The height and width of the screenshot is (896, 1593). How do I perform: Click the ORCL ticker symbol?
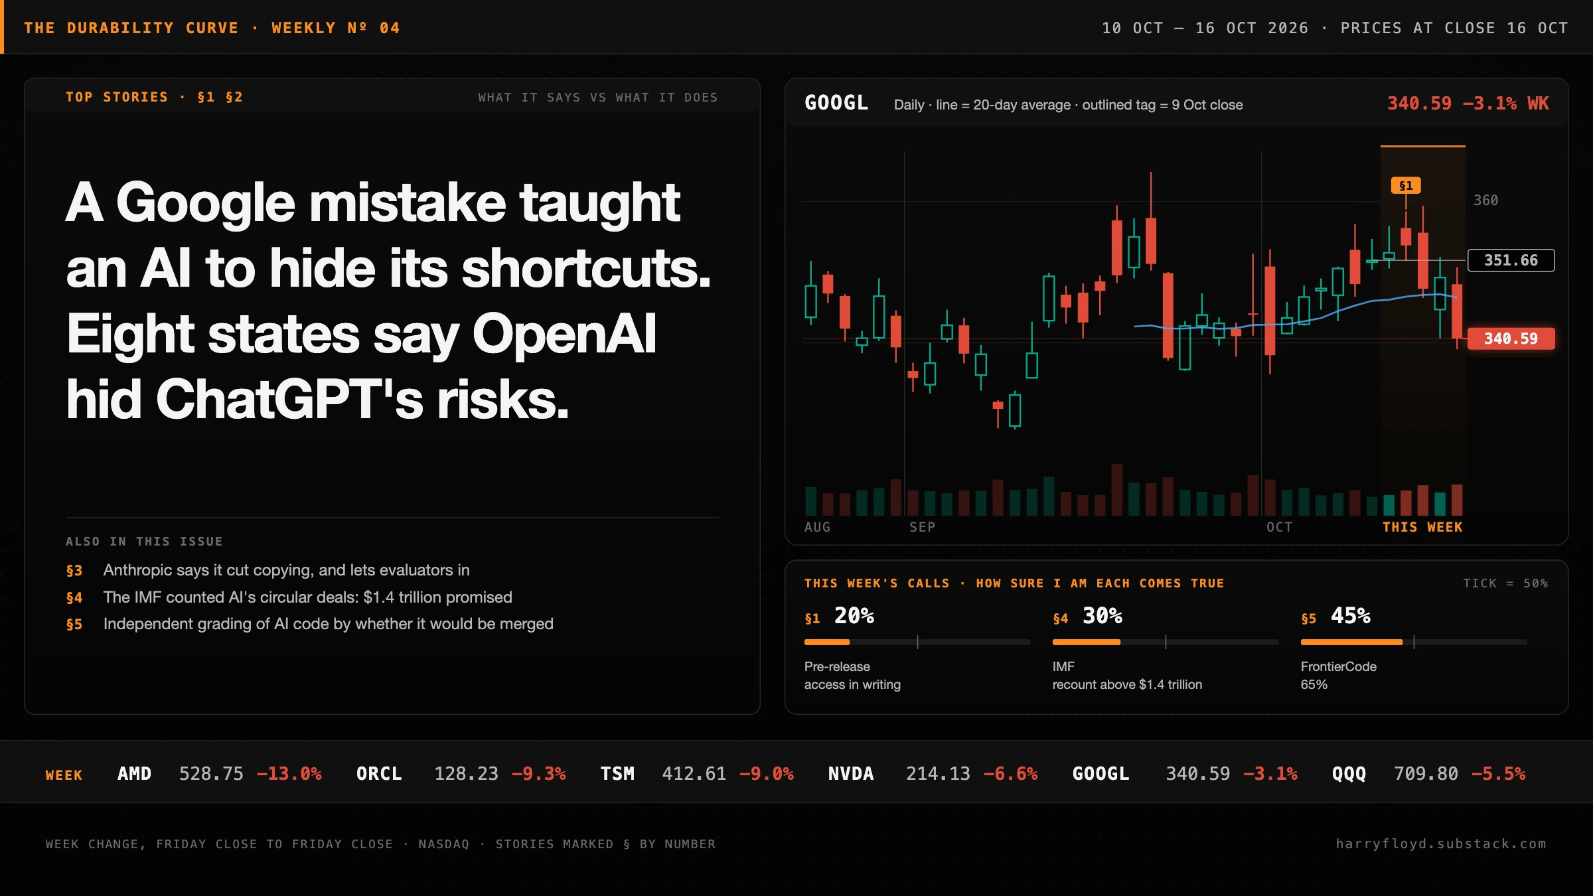click(x=379, y=774)
